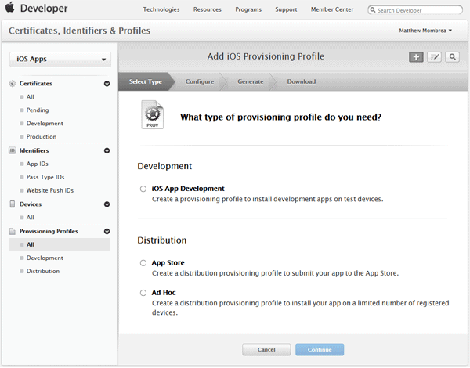Image resolution: width=470 pixels, height=368 pixels.
Task: Open App IDs
Action: point(37,164)
